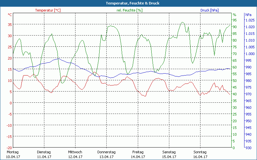Click the red '25' temperature axis value

10,47
